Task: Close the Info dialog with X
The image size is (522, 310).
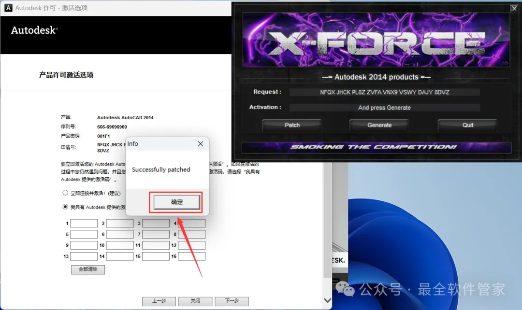Action: tap(201, 144)
